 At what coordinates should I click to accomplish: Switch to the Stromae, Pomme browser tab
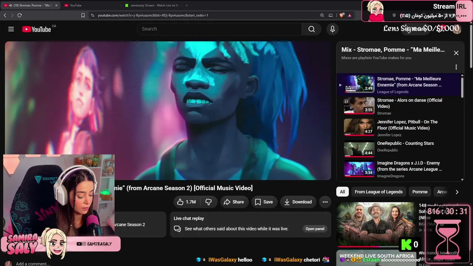[x=30, y=6]
